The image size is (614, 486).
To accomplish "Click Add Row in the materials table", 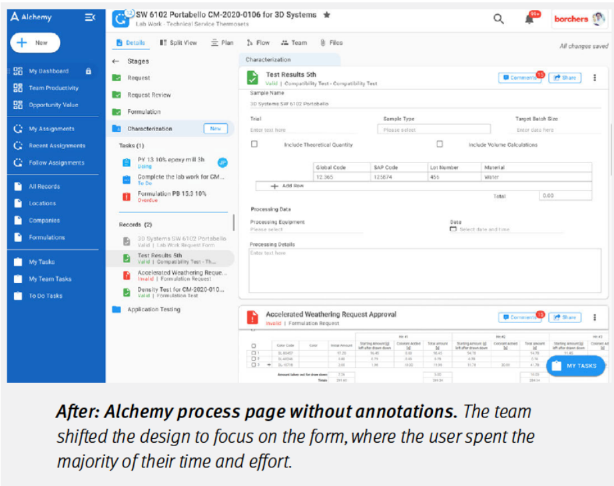I will [x=288, y=186].
